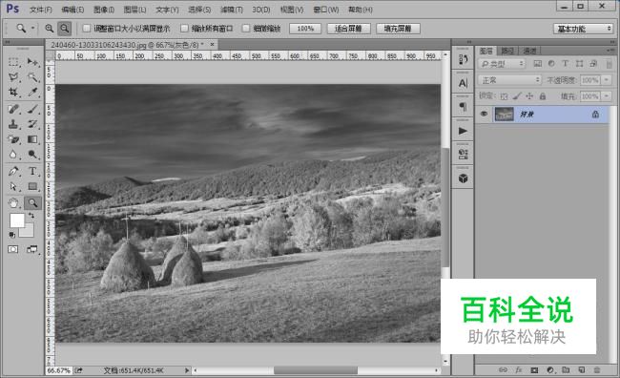Open the layer filter type dropdown
This screenshot has width=620, height=378.
coord(502,63)
